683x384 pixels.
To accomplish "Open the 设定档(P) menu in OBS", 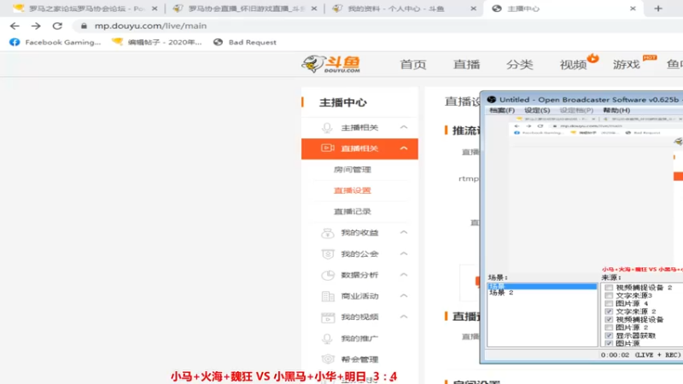I will pos(576,110).
